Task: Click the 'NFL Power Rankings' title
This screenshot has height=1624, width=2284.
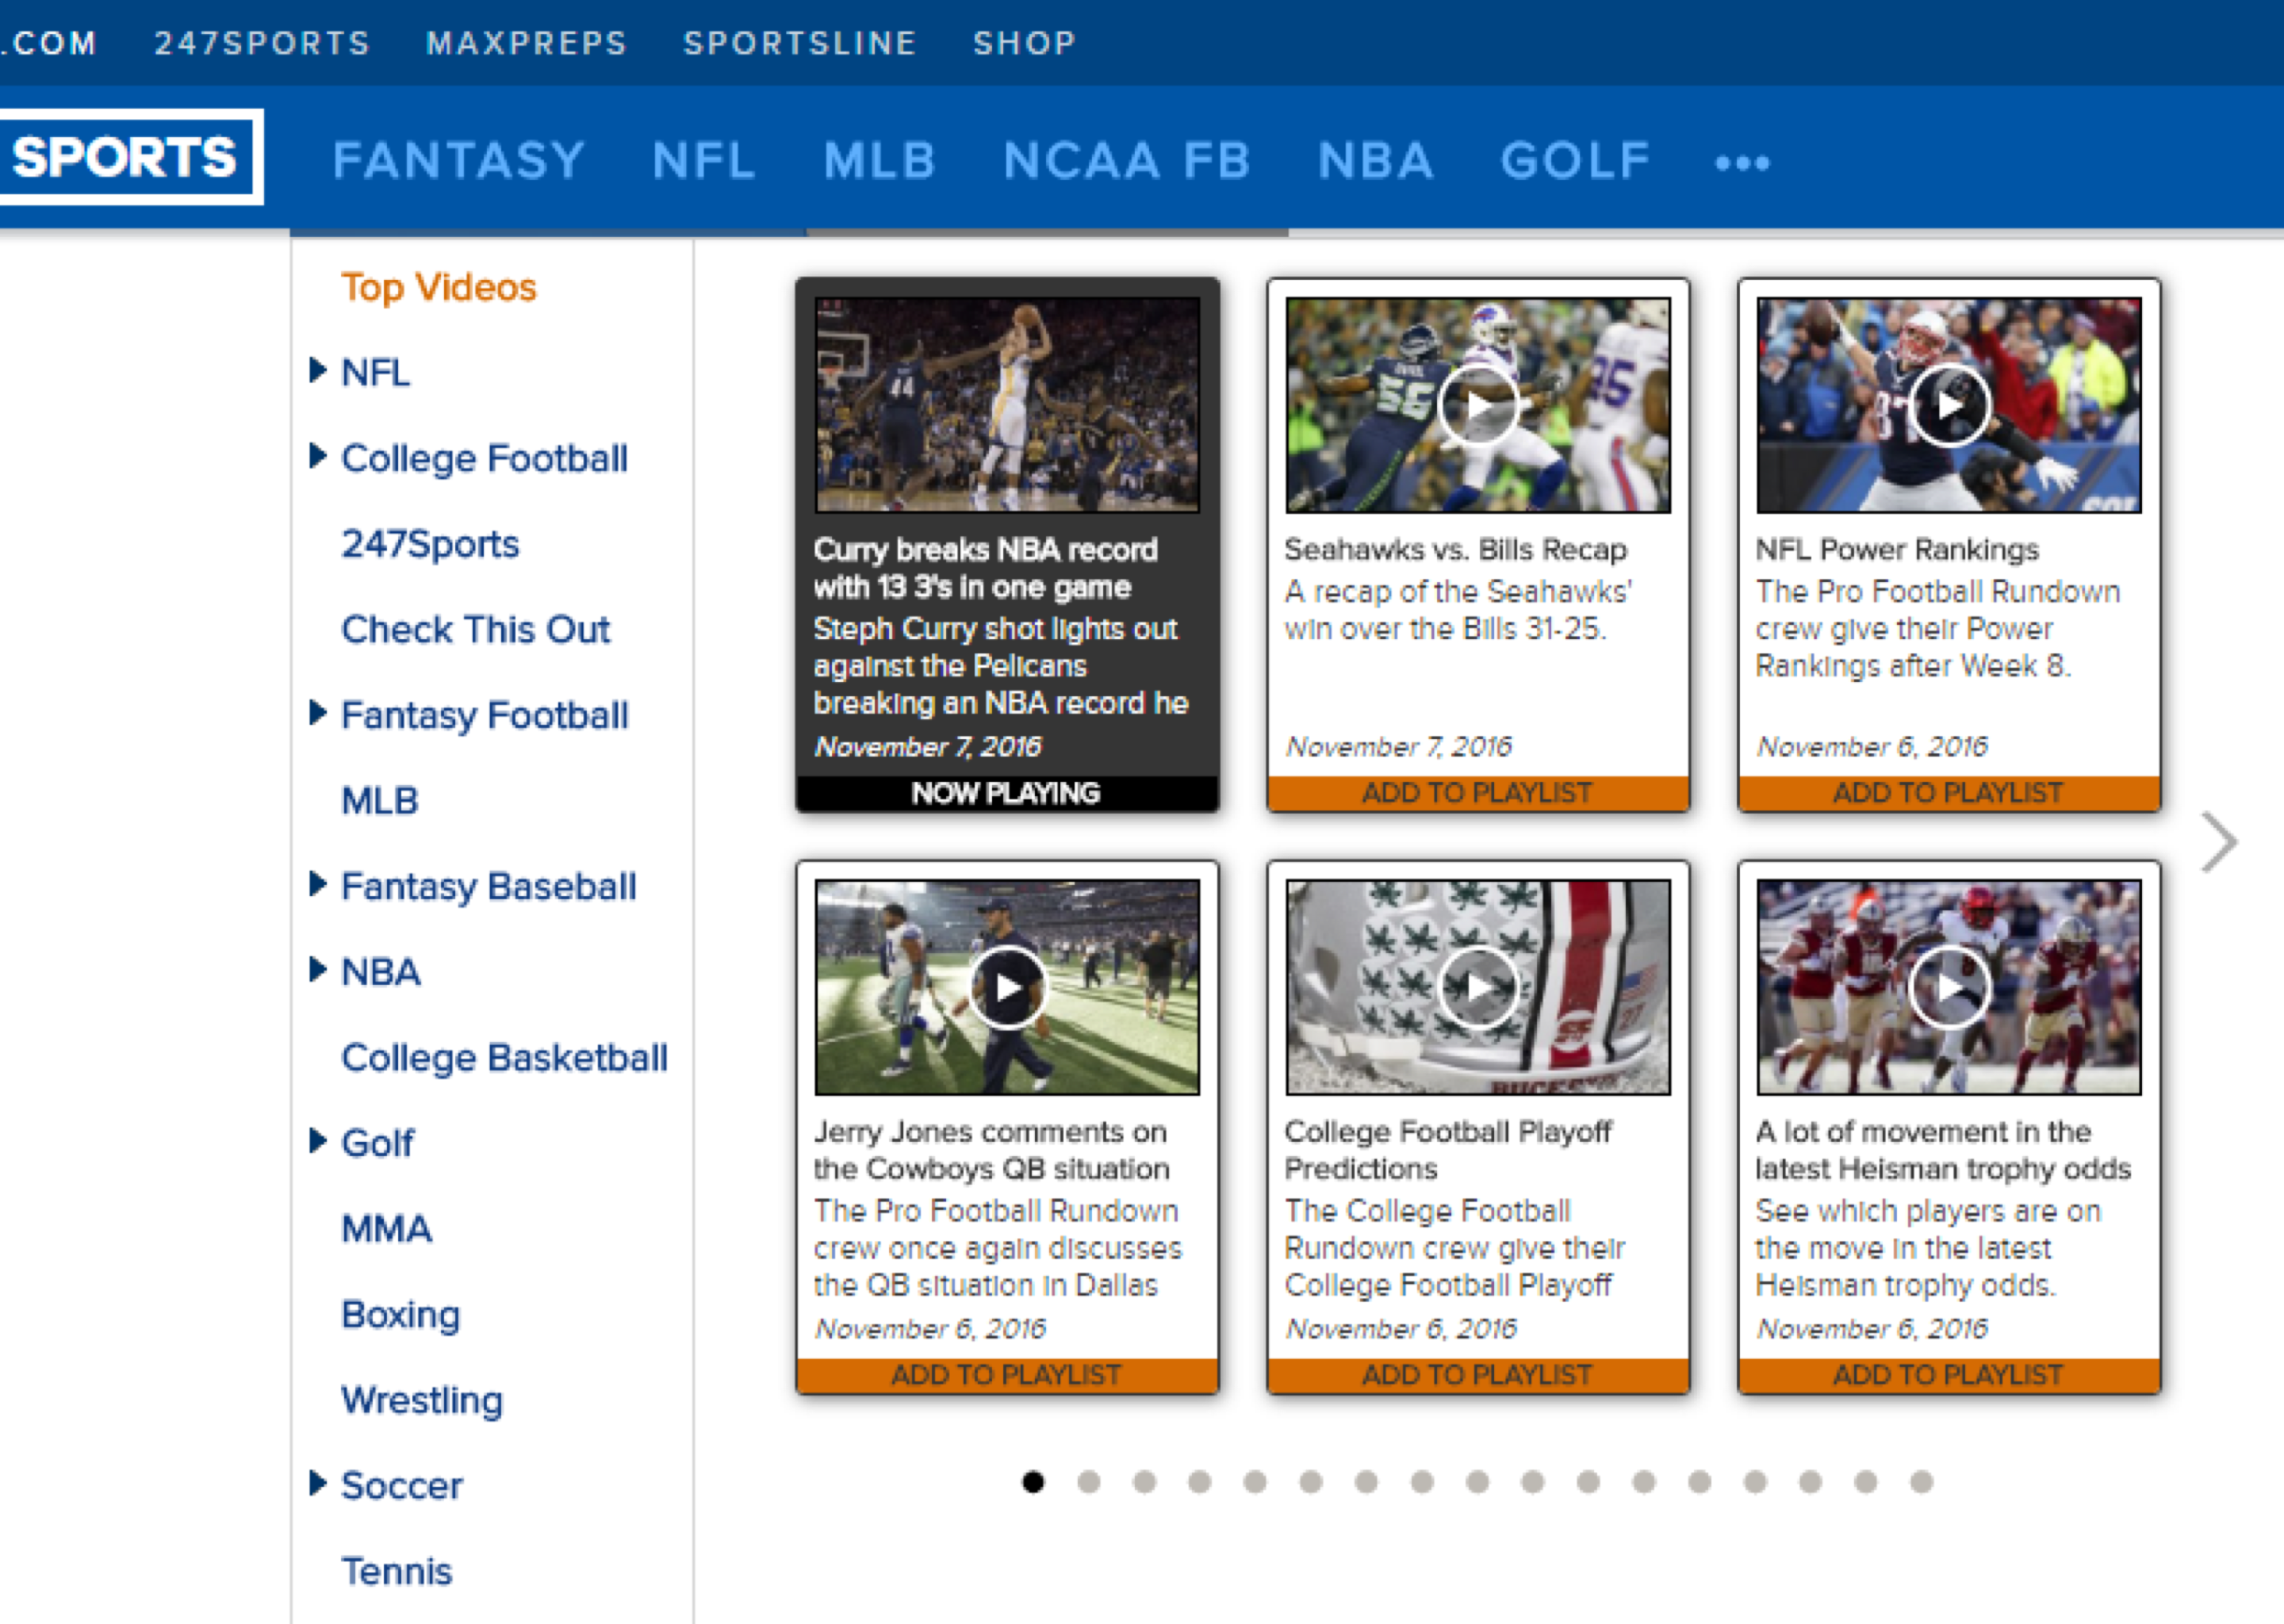Action: pos(1897,550)
